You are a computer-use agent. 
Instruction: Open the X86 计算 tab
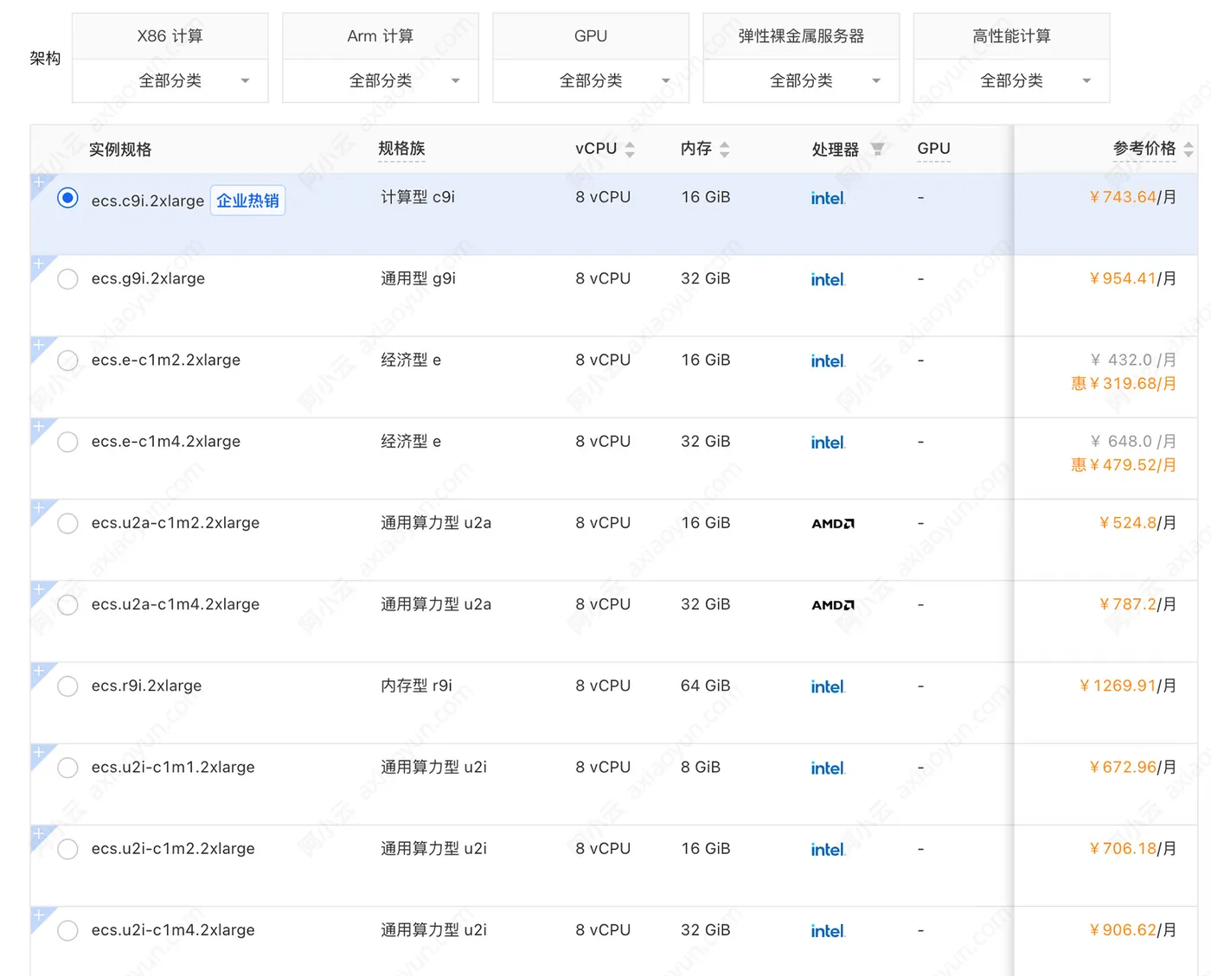click(x=170, y=36)
